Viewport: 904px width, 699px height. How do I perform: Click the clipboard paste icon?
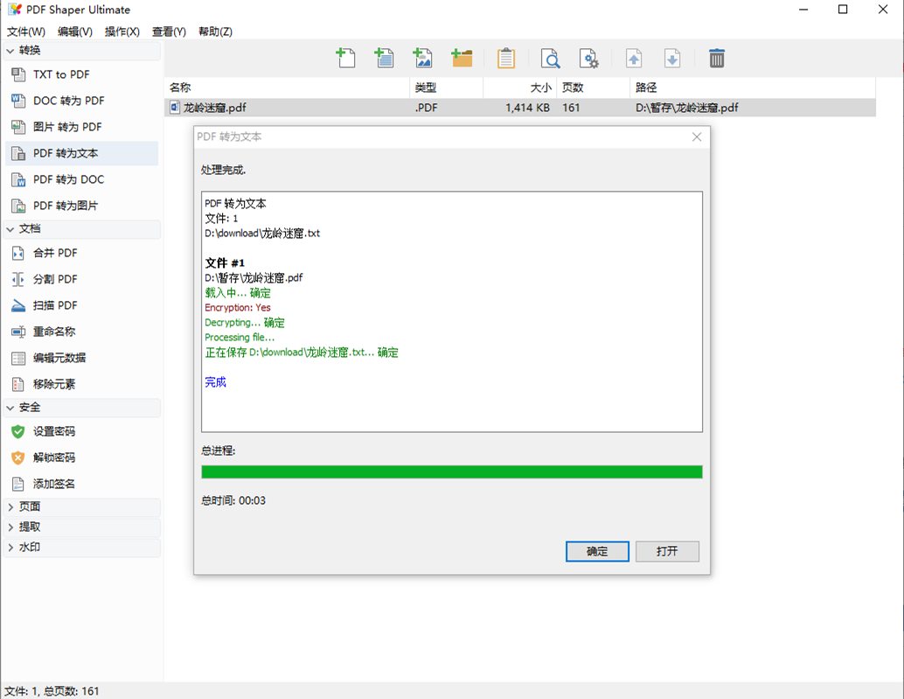point(506,59)
